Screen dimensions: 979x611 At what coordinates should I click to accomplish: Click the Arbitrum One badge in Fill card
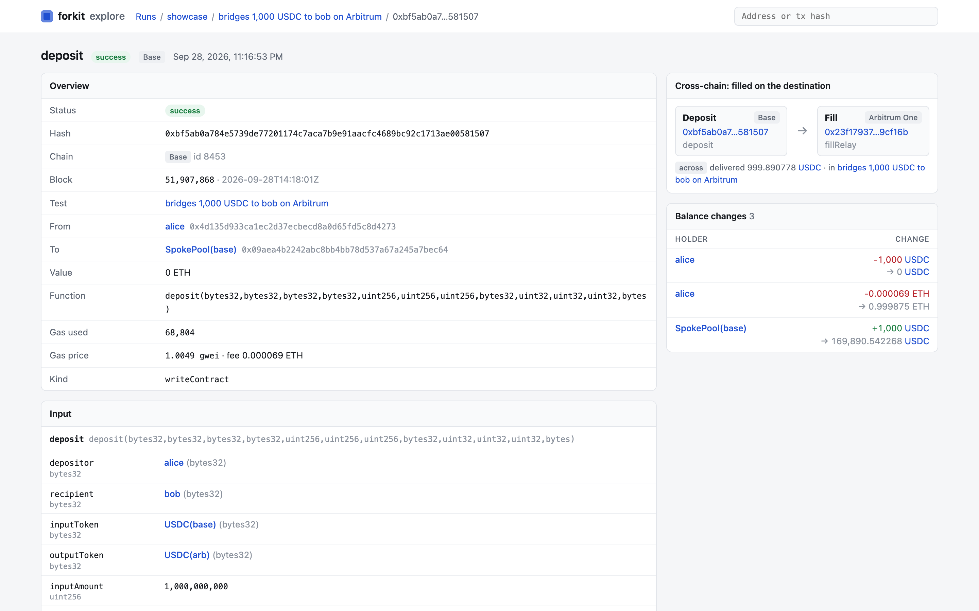coord(893,117)
